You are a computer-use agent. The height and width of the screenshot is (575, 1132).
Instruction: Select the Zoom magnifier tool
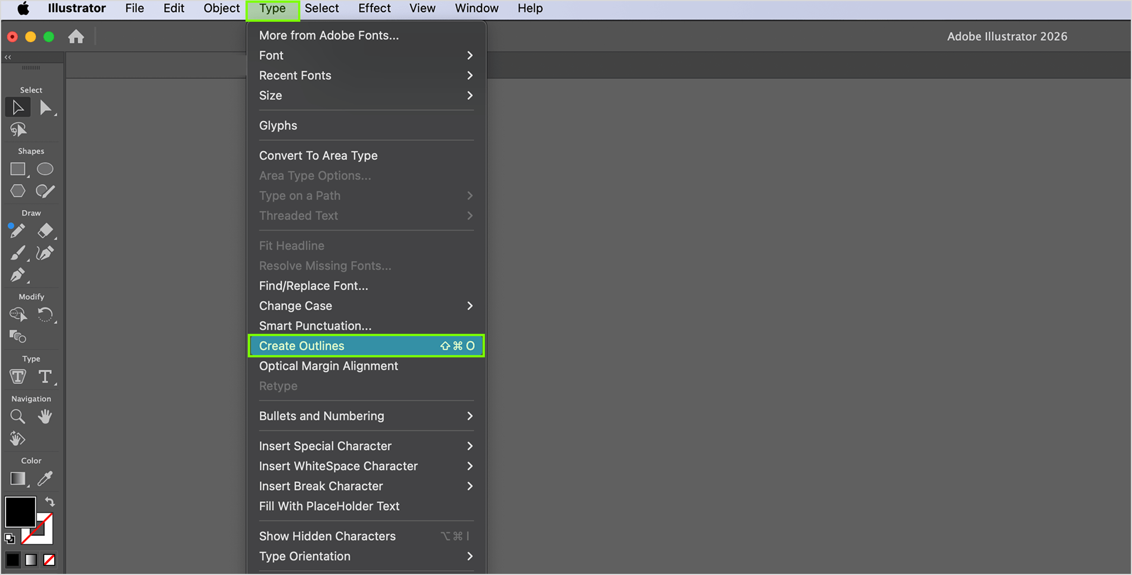tap(18, 416)
